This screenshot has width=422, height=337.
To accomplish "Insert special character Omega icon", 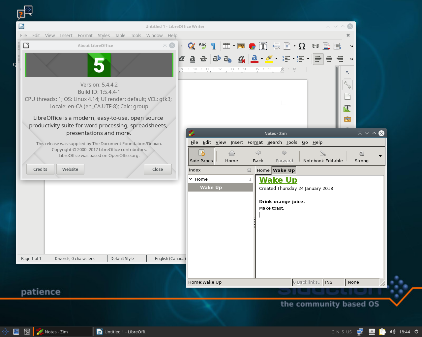I will [x=302, y=46].
